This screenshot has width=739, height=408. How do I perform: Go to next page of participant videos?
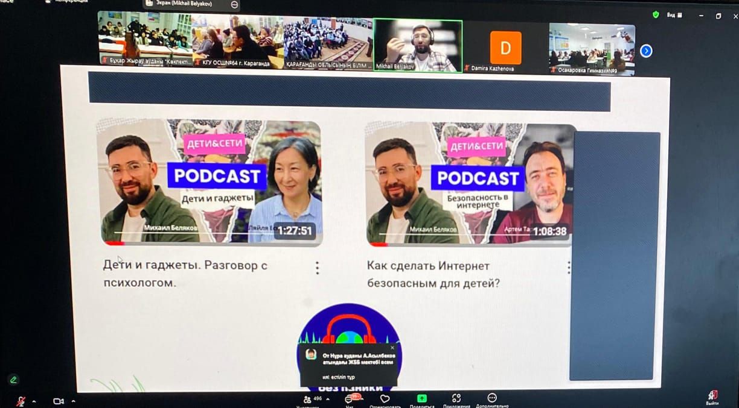pyautogui.click(x=646, y=51)
